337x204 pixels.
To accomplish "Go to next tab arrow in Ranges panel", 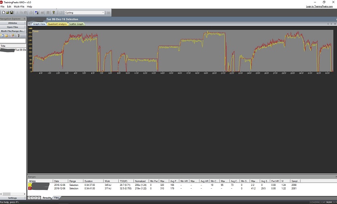I will coord(36,198).
